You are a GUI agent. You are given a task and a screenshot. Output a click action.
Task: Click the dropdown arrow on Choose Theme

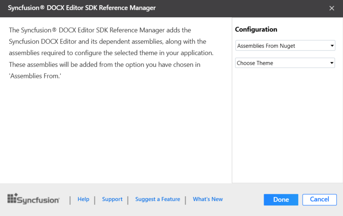[332, 63]
